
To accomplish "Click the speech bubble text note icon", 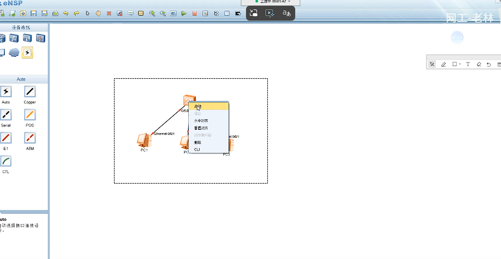I will pyautogui.click(x=131, y=13).
